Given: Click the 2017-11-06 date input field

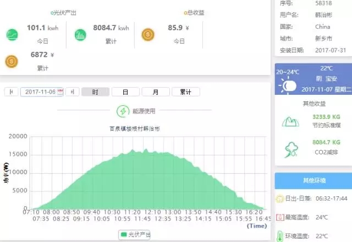Looking at the screenshot, I should pyautogui.click(x=38, y=92).
